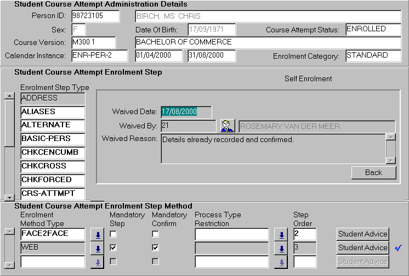This screenshot has height=276, width=409.
Task: Click blue checkmark icon next to Student Advice
Action: [399, 248]
